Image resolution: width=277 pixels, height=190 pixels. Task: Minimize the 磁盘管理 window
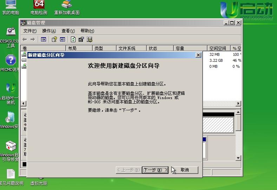tap(226, 22)
